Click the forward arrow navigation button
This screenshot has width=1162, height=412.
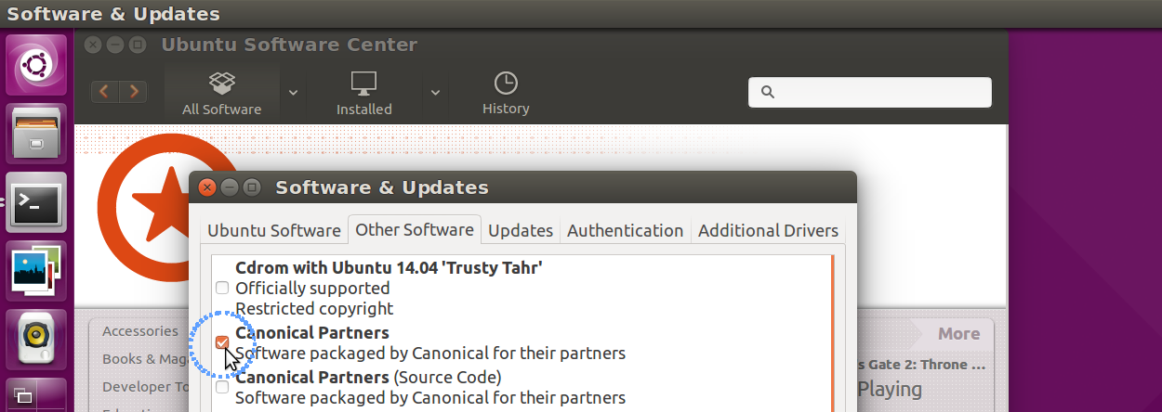[x=134, y=91]
